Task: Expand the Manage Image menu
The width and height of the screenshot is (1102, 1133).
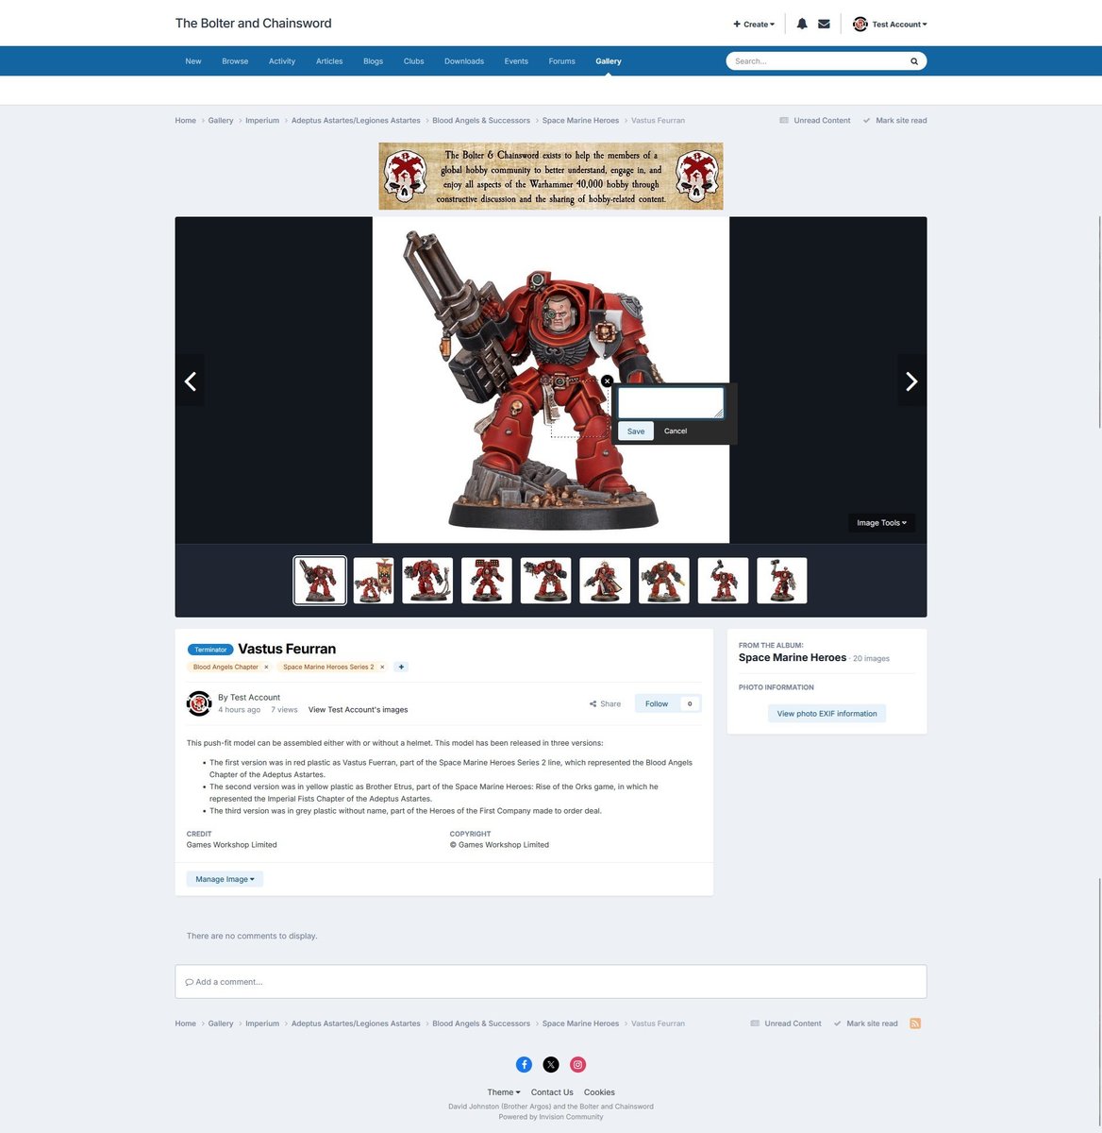Action: pyautogui.click(x=225, y=879)
